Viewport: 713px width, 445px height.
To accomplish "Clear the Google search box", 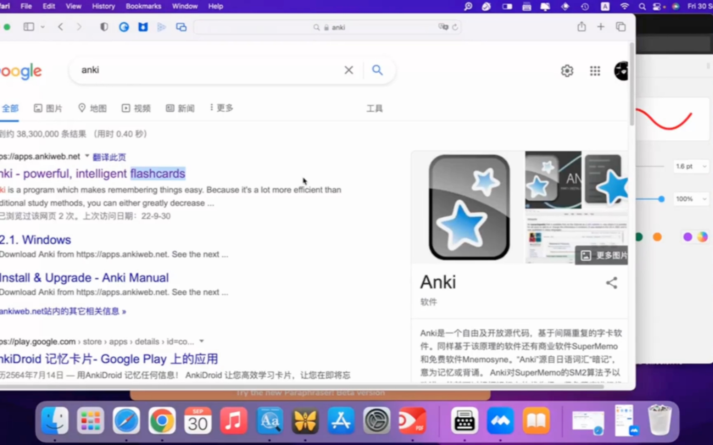I will (349, 70).
